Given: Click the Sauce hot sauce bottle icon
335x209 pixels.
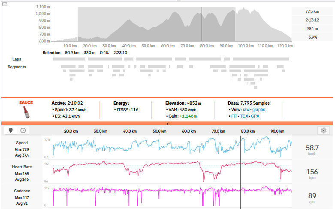Looking at the screenshot, I should point(26,112).
